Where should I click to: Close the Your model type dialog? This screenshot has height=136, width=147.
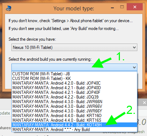point(135,7)
